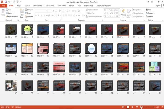
Task: Open Reading View from status bar
Action: 132,107
